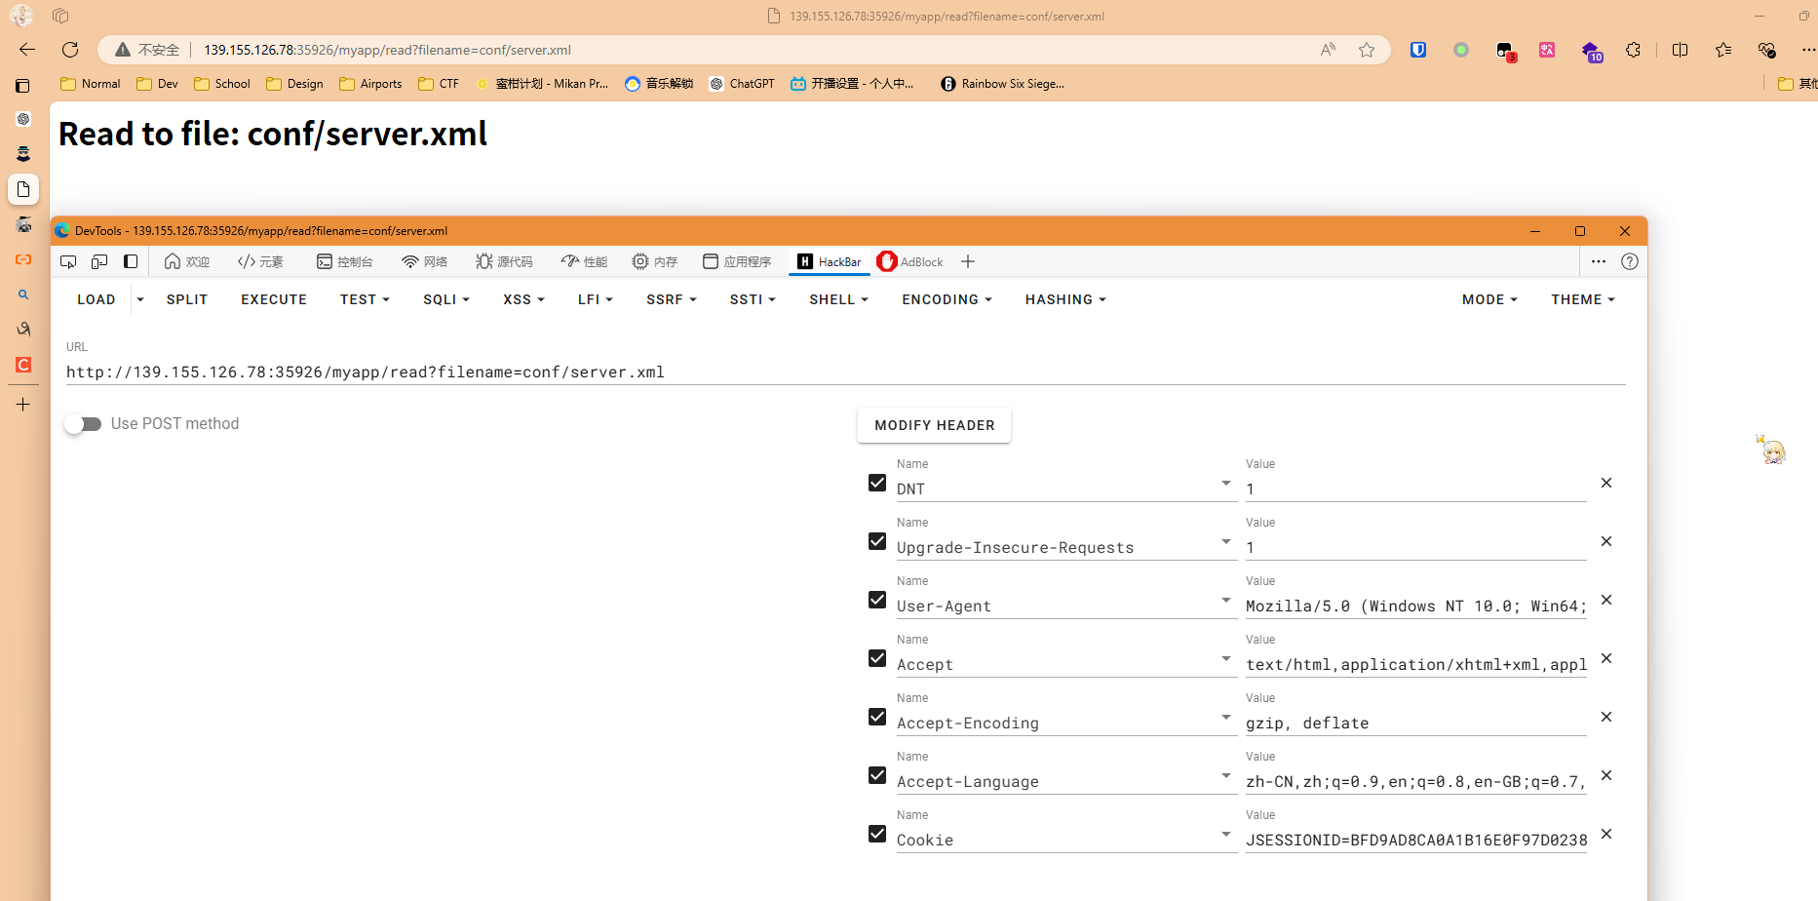Disable the Accept-Encoding header checkbox
This screenshot has height=901, width=1818.
pos(877,717)
